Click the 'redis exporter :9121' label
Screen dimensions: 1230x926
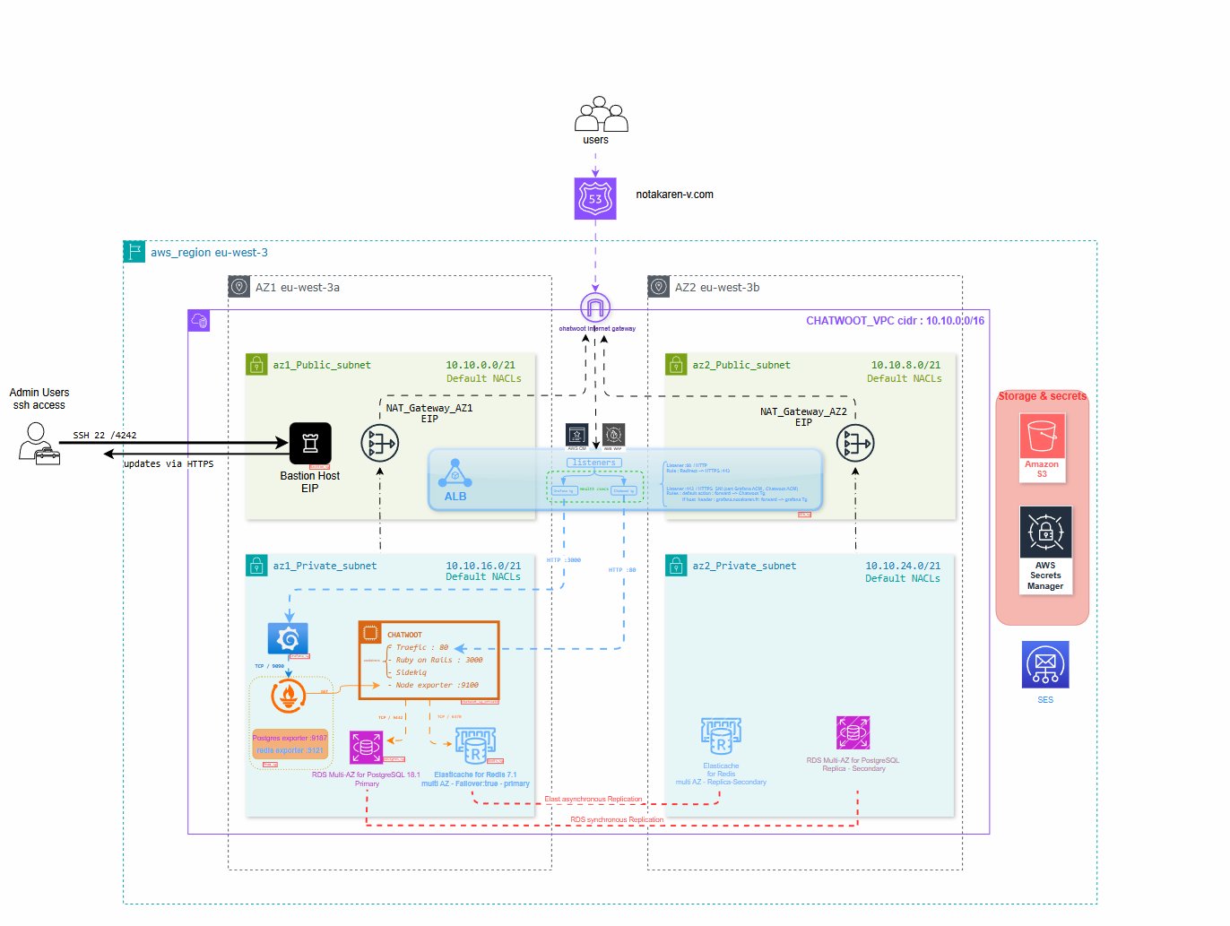point(290,750)
